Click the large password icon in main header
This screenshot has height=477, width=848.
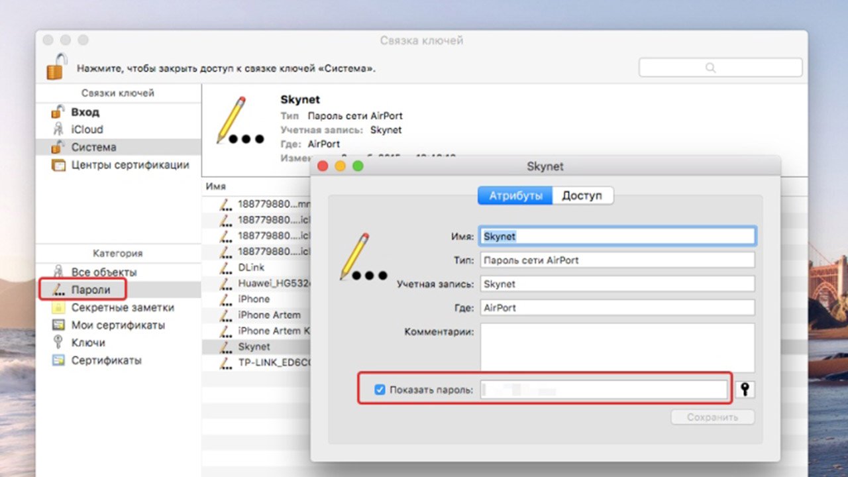[x=240, y=121]
